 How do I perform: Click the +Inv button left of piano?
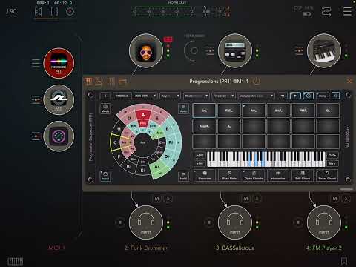click(200, 163)
